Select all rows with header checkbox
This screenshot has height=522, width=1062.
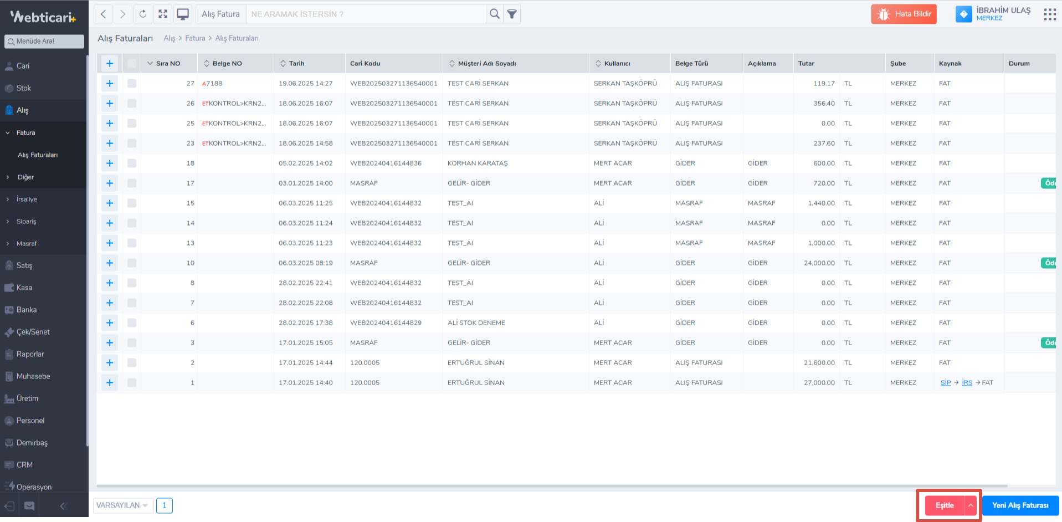(x=132, y=64)
